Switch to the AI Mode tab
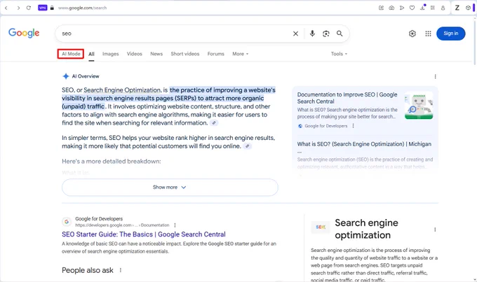477x282 pixels. click(71, 54)
